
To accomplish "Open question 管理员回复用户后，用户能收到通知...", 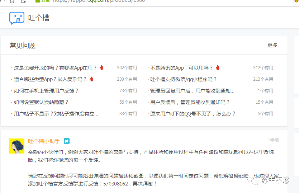I will click(192, 91).
